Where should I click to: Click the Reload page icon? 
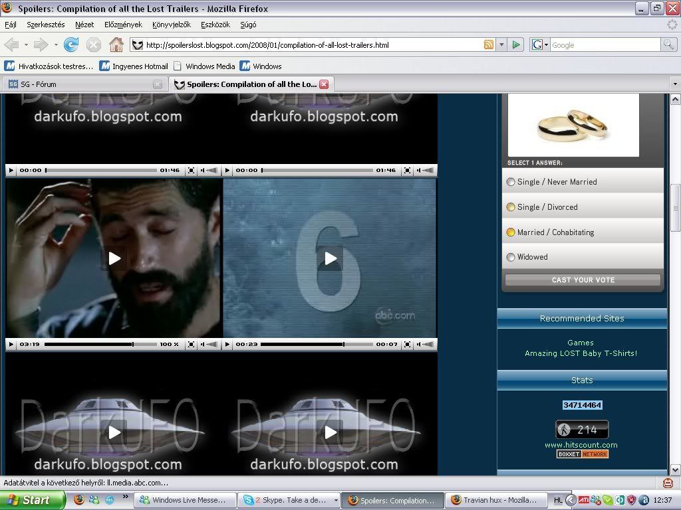pyautogui.click(x=71, y=45)
